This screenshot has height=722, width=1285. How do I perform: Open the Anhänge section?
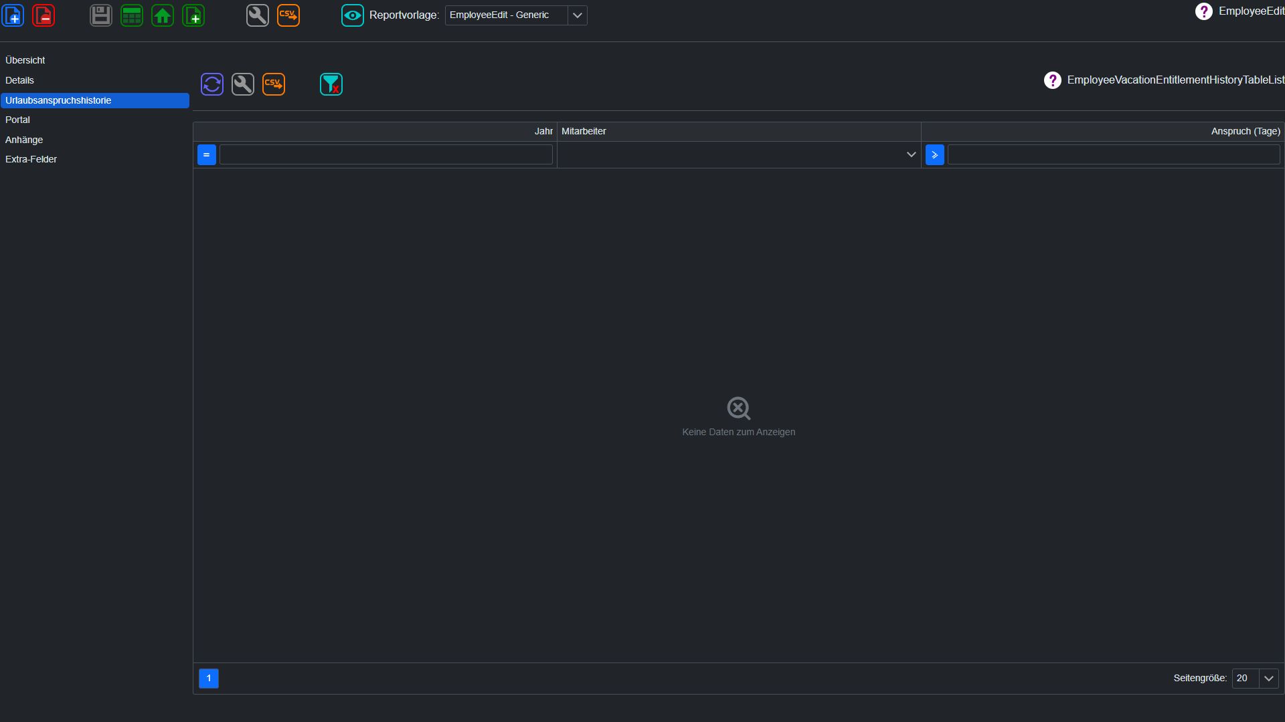point(94,140)
